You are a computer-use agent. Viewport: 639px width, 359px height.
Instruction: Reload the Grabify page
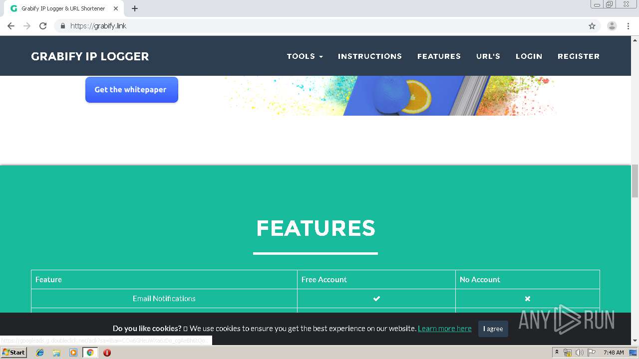[43, 26]
